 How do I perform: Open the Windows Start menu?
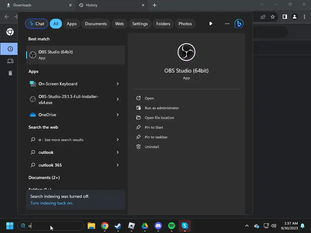point(10,226)
